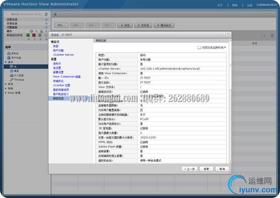
Task: Click the add button in pool toolbar
Action: (x=61, y=25)
